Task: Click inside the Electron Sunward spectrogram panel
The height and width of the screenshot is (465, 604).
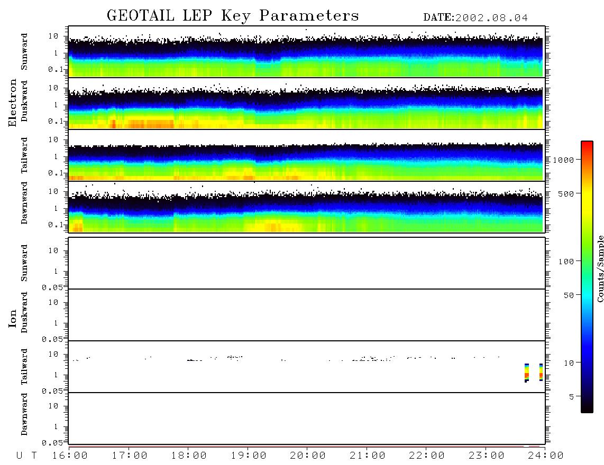Action: coord(307,52)
